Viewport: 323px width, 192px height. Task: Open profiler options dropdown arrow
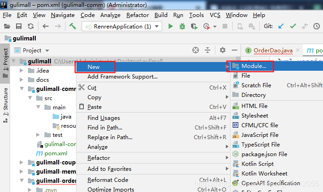[215, 27]
